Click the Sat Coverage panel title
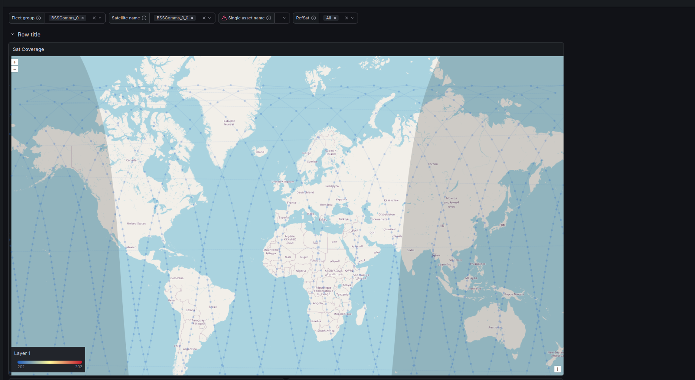 (28, 49)
